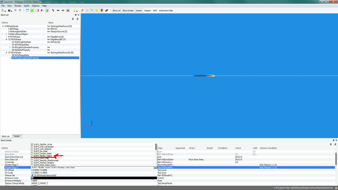Open the File menu
This screenshot has height=190, width=338.
[3, 6]
